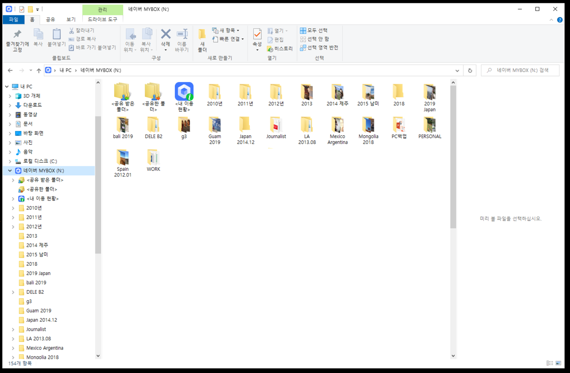Open the blue help question mark icon
The width and height of the screenshot is (570, 373).
pyautogui.click(x=560, y=20)
